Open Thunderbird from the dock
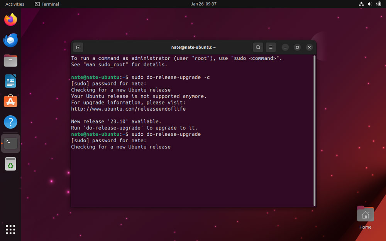 click(x=10, y=40)
